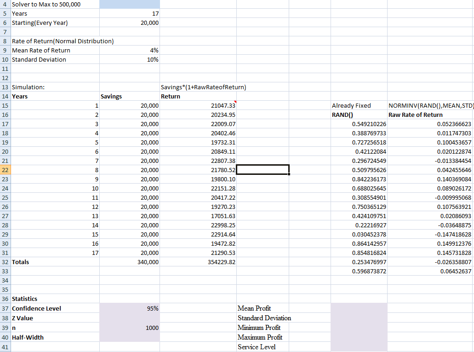The image size is (474, 352).
Task: Select RAND value 0.842236173
Action: [x=359, y=179]
